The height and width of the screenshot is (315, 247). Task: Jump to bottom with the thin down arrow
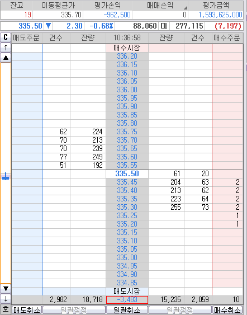[x=6, y=299]
